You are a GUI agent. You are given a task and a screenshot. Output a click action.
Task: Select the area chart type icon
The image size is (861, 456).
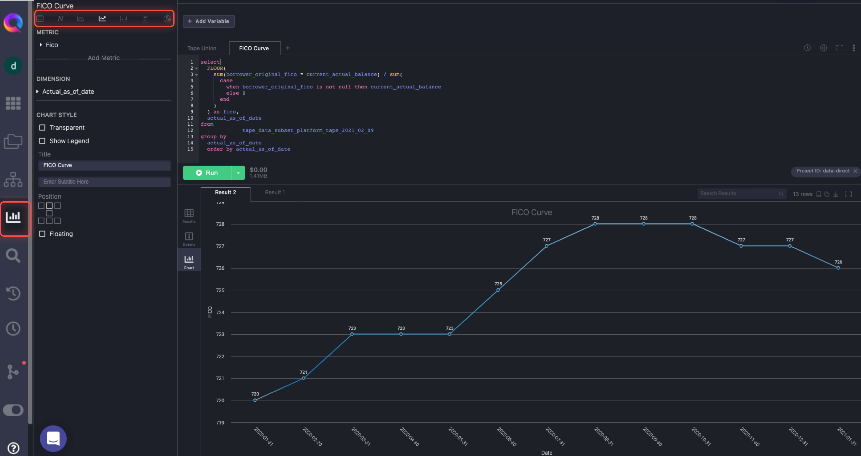(80, 19)
